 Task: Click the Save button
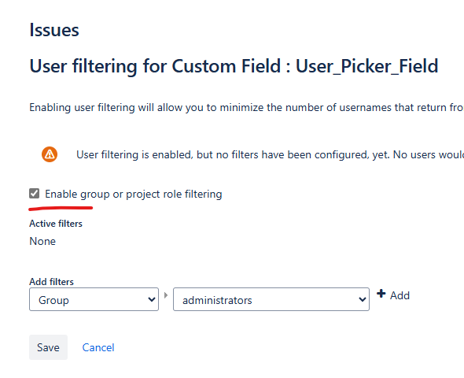coord(48,347)
